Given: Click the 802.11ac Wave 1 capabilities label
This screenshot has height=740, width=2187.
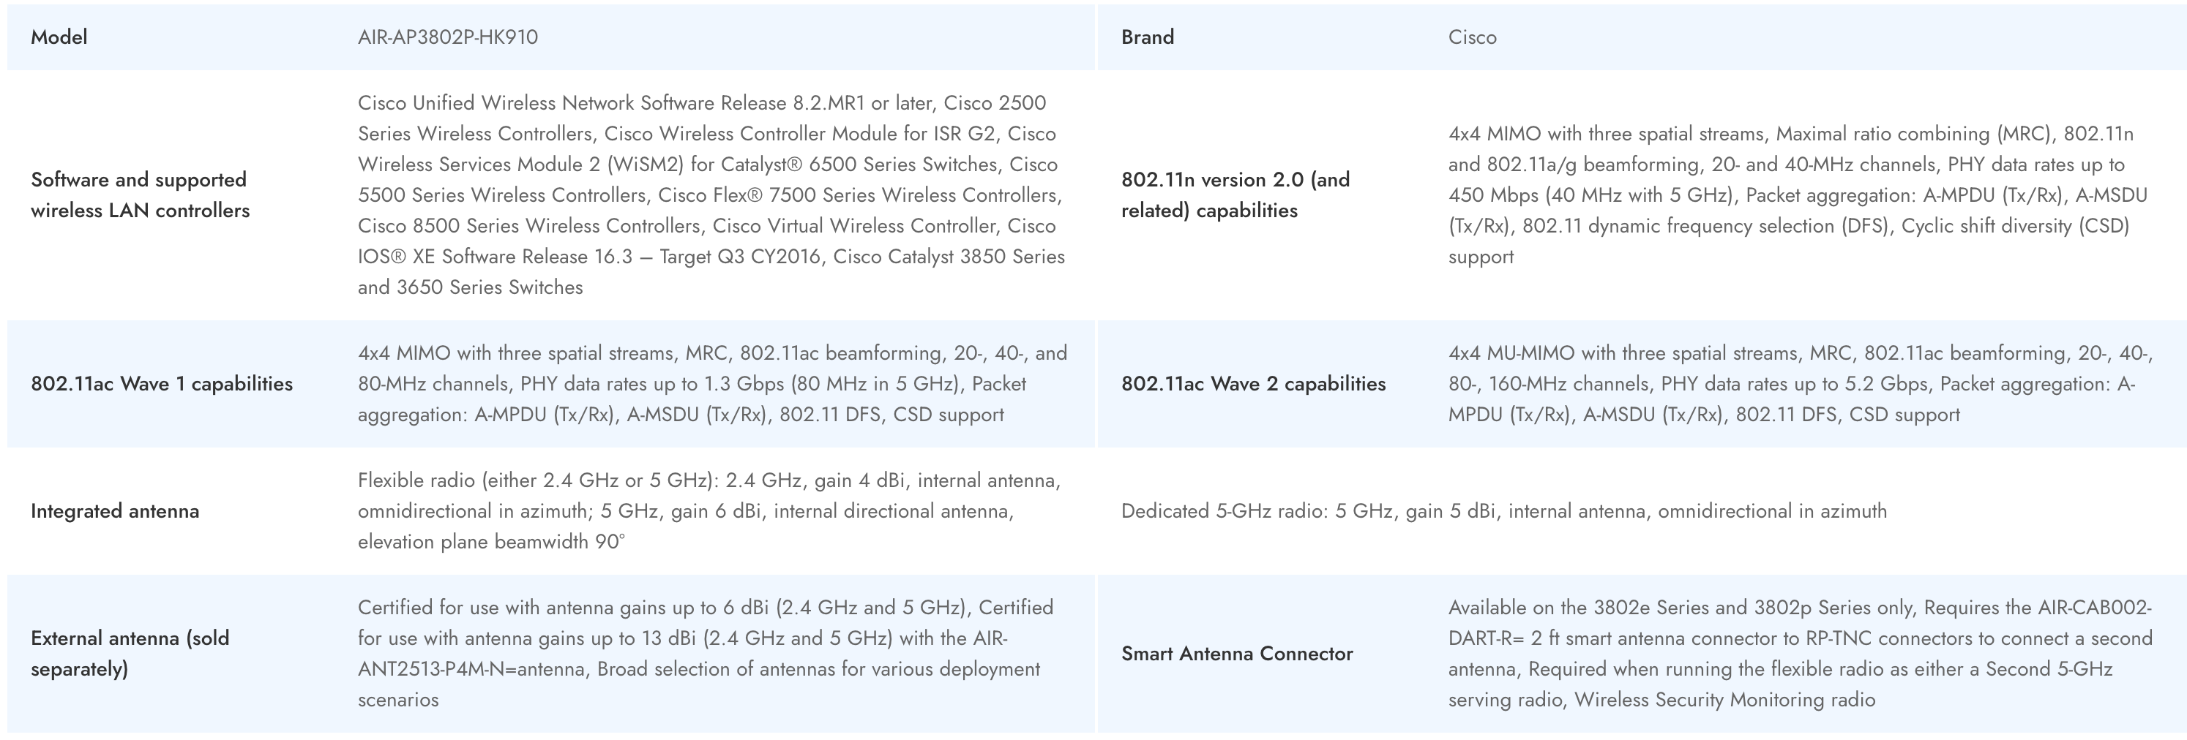Looking at the screenshot, I should (161, 384).
